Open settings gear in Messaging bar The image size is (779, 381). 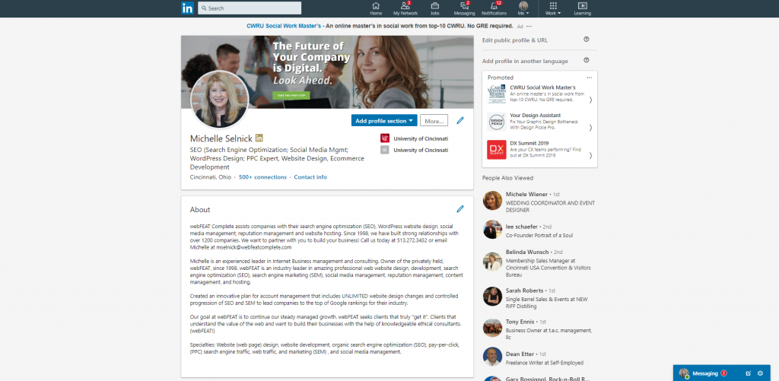tap(760, 373)
